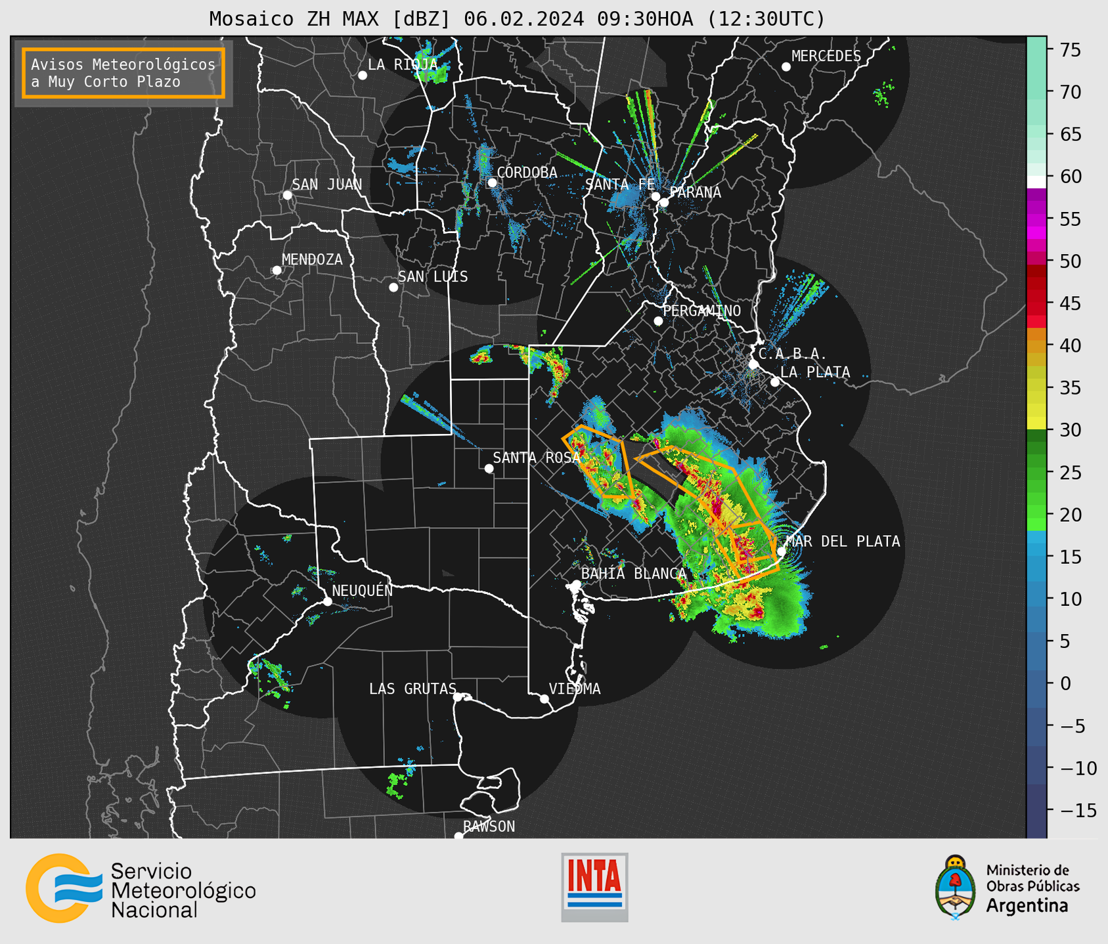The image size is (1108, 944).
Task: Click the colorbar tick label '15'
Action: point(1071,557)
